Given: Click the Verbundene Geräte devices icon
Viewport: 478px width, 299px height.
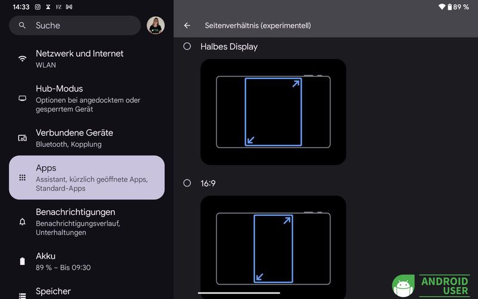Looking at the screenshot, I should click(x=22, y=138).
